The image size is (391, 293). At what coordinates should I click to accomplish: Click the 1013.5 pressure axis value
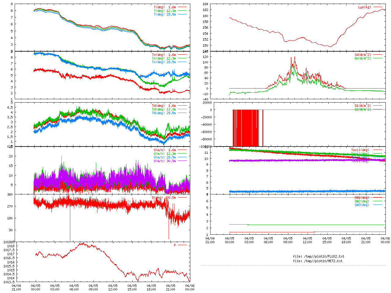tap(9, 282)
